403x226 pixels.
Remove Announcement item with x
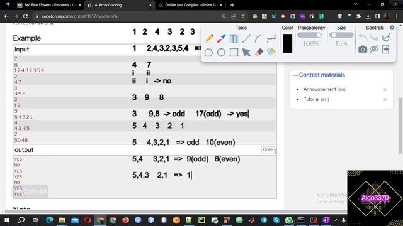pos(385,89)
